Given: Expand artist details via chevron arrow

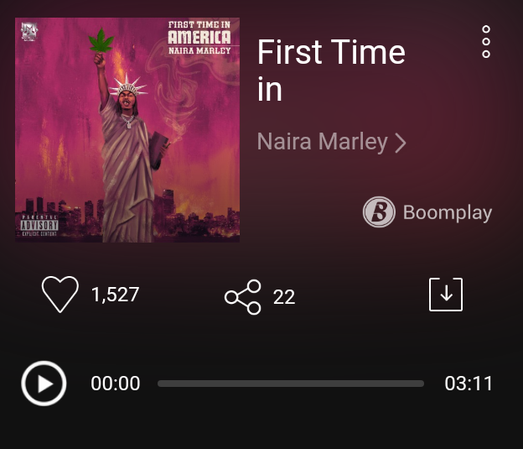Looking at the screenshot, I should pyautogui.click(x=401, y=143).
